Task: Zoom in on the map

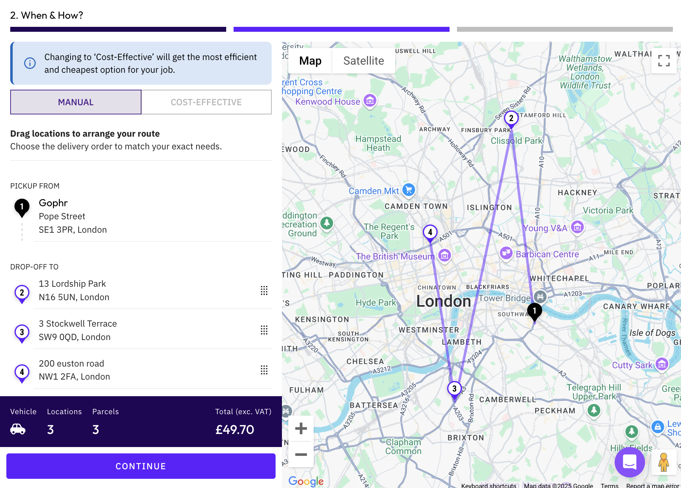Action: [301, 428]
